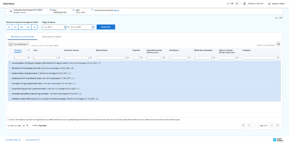This screenshot has height=143, width=289.
Task: Switch language to EN
Action: point(228,4)
